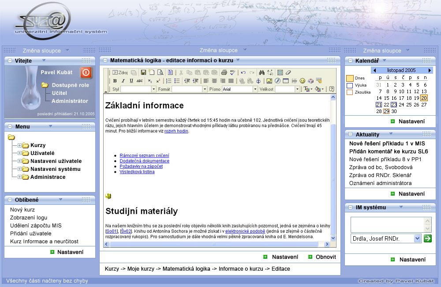Open the 'Rámcový seznam cvičení' link
The image size is (441, 287).
coord(144,155)
